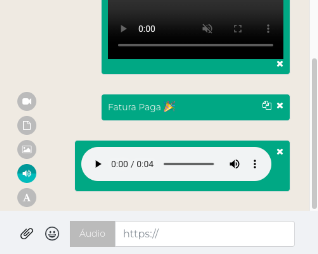Play the audio clip
The image size is (318, 254).
pyautogui.click(x=98, y=164)
